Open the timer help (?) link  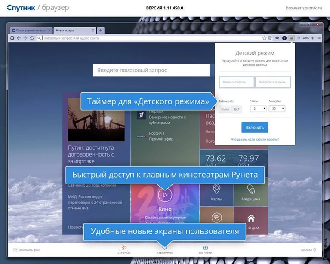tap(232, 101)
